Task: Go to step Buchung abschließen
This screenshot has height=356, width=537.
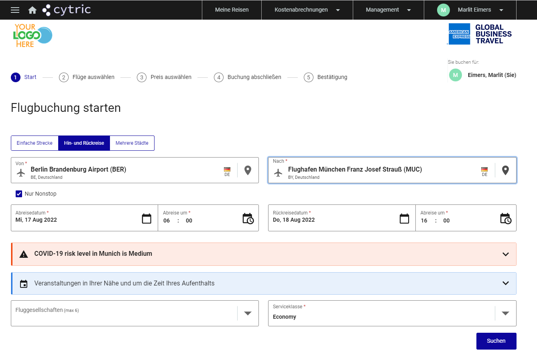Action: point(248,77)
